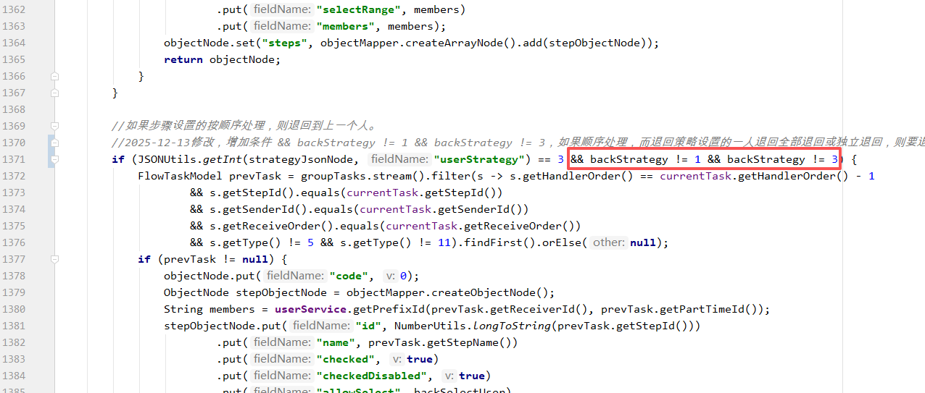The width and height of the screenshot is (925, 393).
Task: Click the "checkedDisabled" string literal
Action: (x=372, y=376)
